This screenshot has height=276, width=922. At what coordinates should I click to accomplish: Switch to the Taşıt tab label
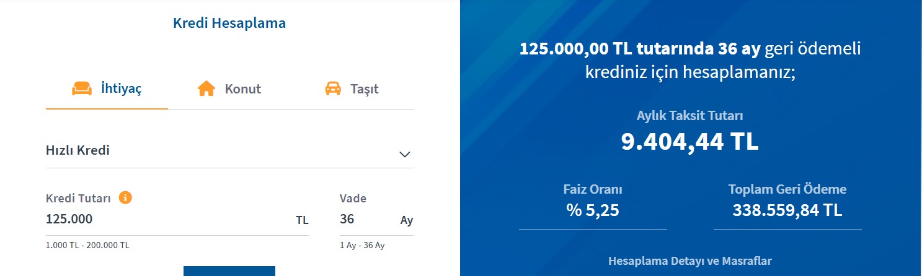click(364, 88)
